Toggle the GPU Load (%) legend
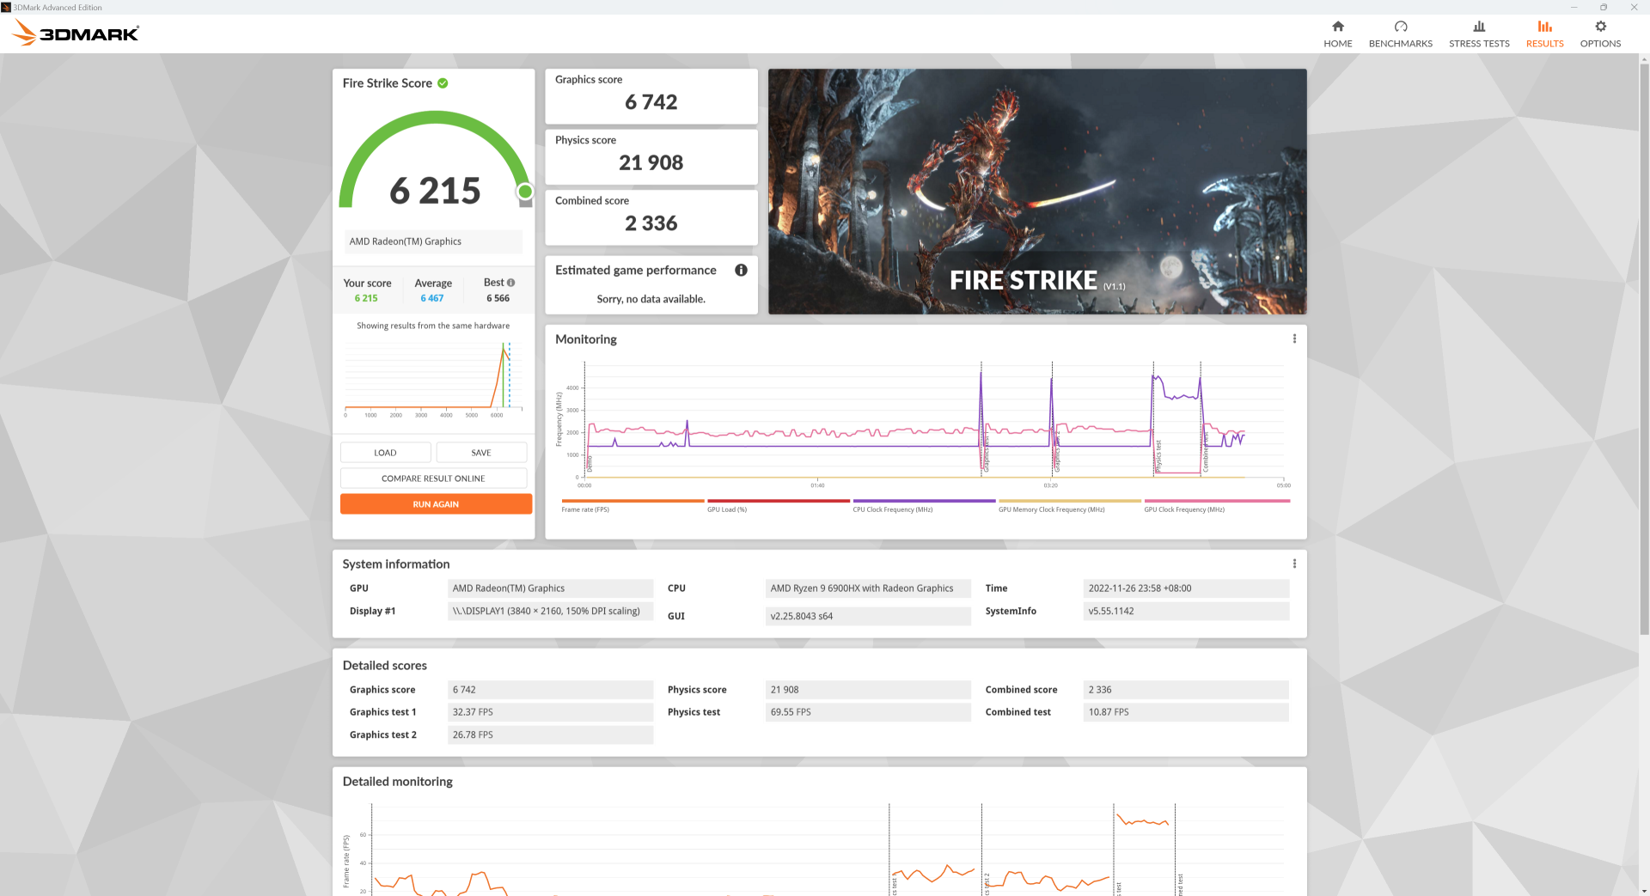 778,506
